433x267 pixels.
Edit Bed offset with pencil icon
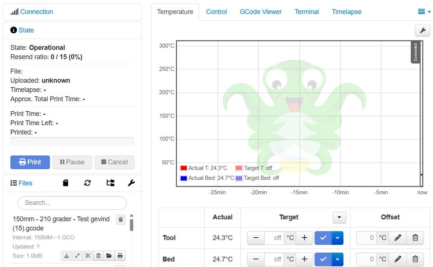398,259
